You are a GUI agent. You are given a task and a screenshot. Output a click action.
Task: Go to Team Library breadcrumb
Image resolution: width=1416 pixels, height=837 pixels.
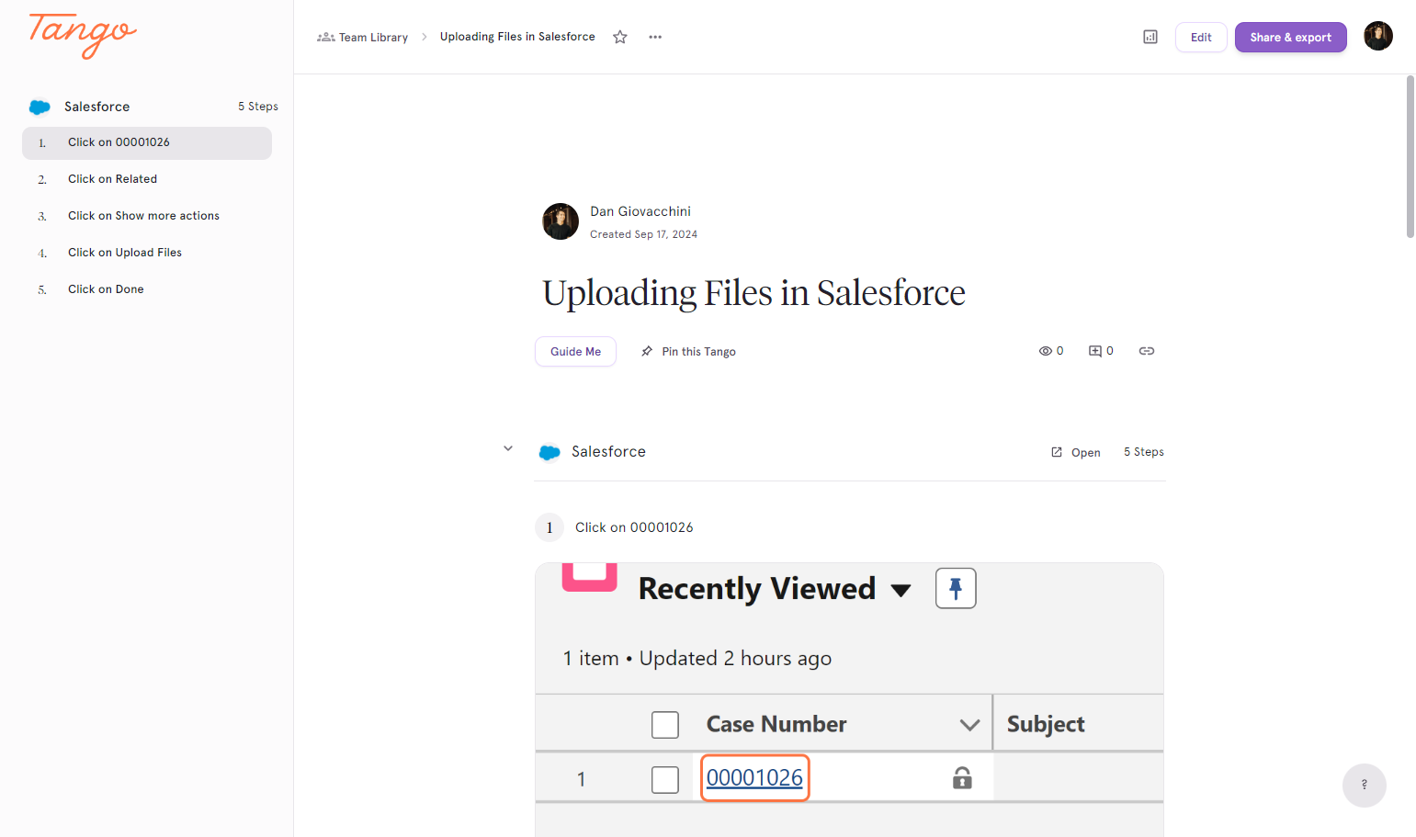click(x=363, y=37)
